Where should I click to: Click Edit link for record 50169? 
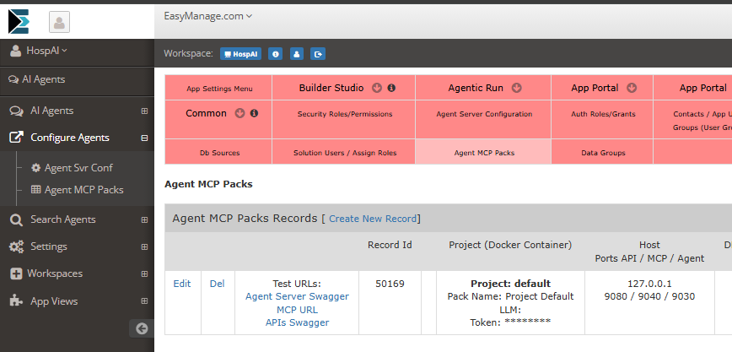[182, 284]
